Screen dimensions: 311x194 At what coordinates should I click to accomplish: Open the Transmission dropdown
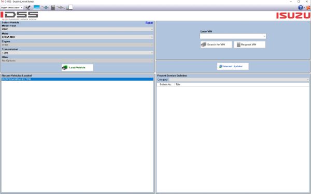tap(77, 53)
